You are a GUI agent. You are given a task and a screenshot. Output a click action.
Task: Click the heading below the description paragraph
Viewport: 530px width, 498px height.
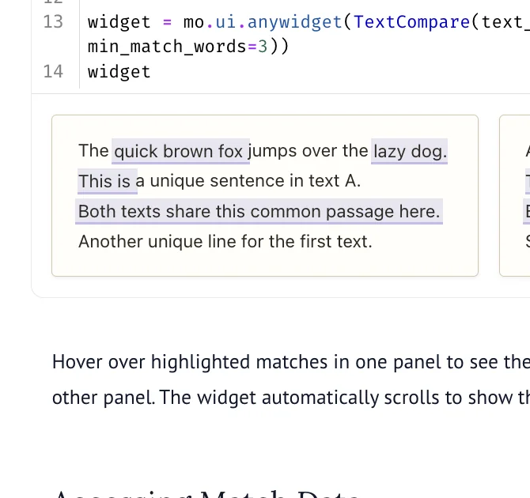(206, 494)
